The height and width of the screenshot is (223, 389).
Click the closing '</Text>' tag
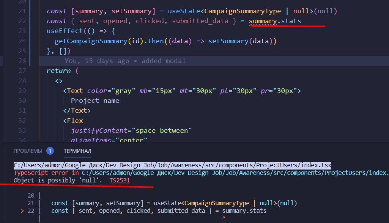[x=77, y=111]
